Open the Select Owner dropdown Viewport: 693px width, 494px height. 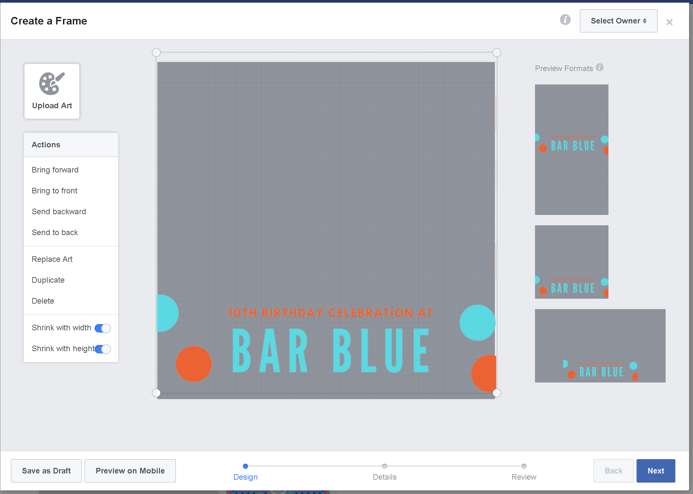(618, 21)
